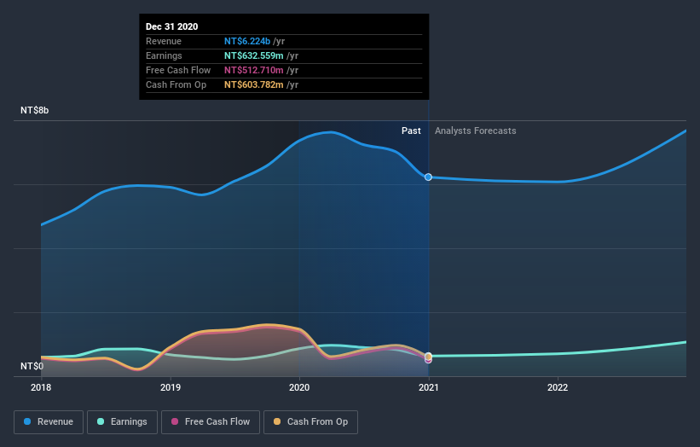This screenshot has width=700, height=447.
Task: Click the 2022 x-axis label
Action: click(558, 387)
